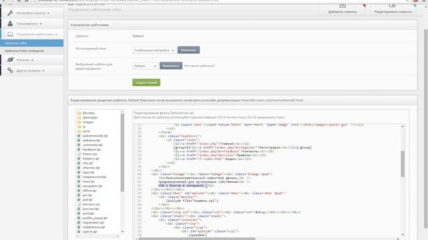Click the Добавить новость label

tap(342, 12)
